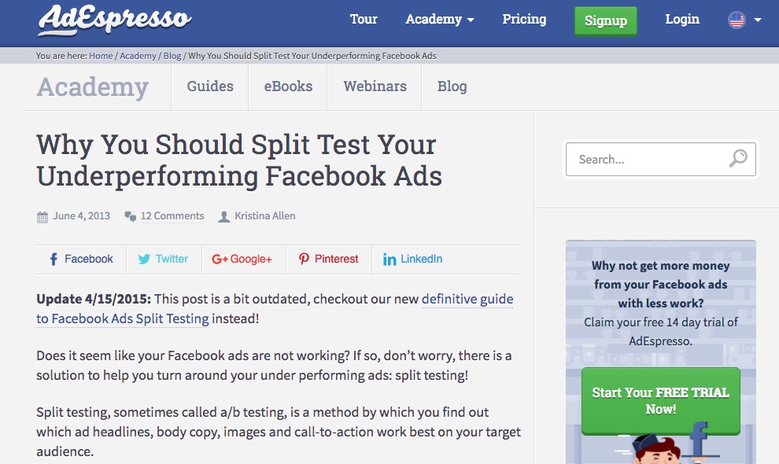Pin the post using Pinterest button

(328, 259)
